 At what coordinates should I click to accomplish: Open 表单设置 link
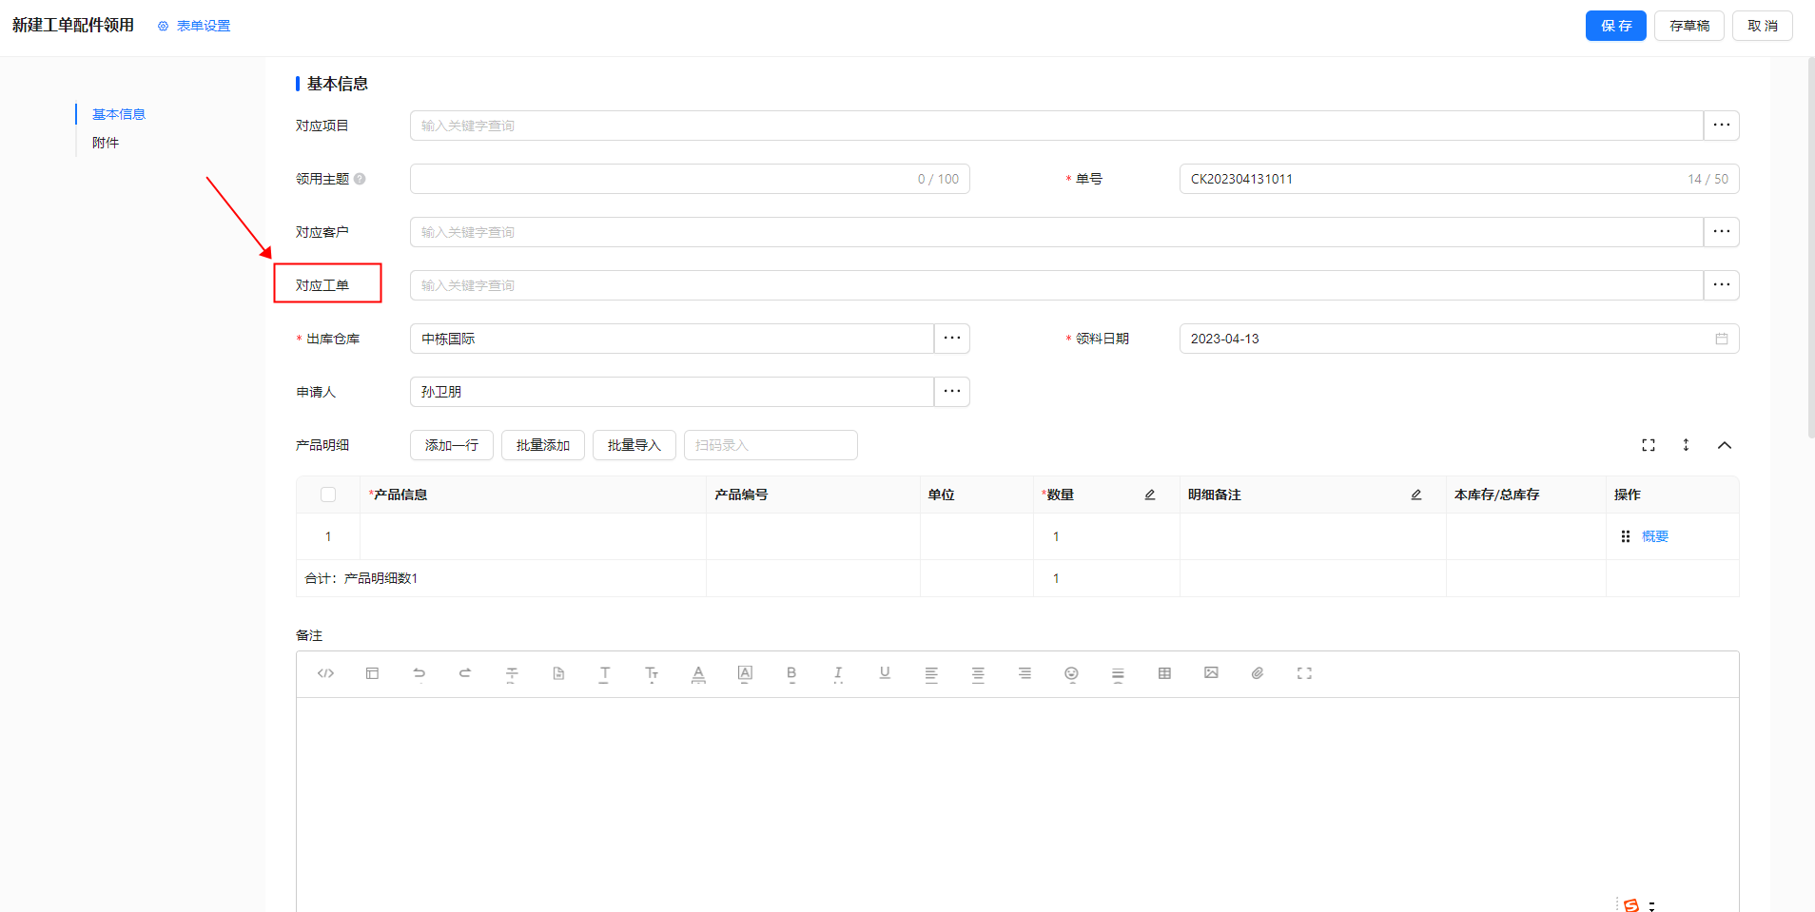[x=194, y=26]
